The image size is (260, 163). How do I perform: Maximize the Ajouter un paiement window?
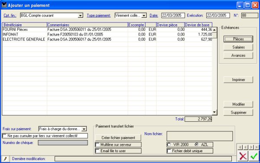pos(247,5)
